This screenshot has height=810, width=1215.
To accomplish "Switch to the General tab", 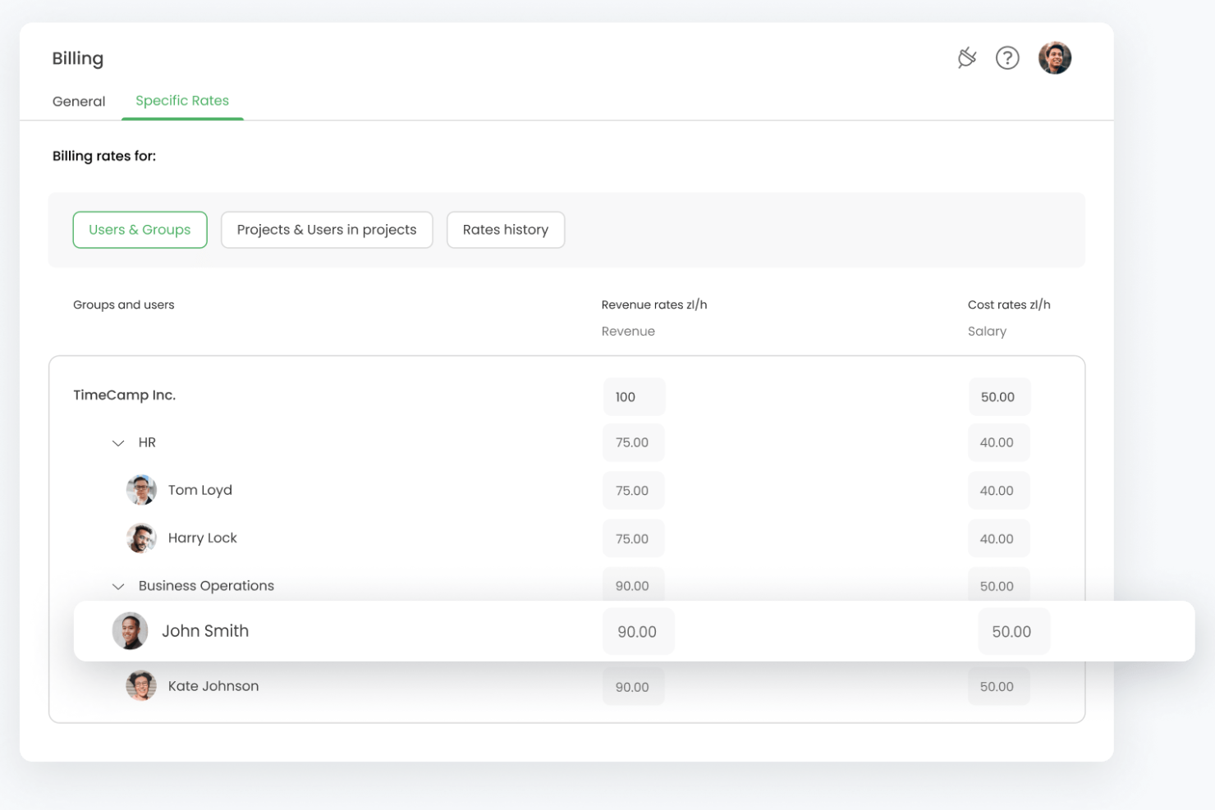I will click(79, 101).
